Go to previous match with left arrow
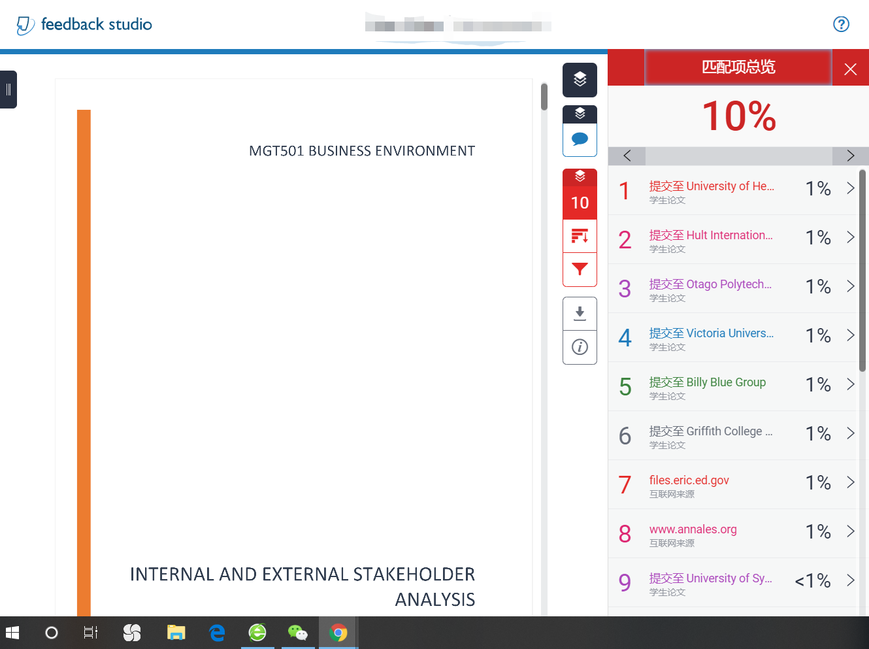869x649 pixels. tap(627, 156)
